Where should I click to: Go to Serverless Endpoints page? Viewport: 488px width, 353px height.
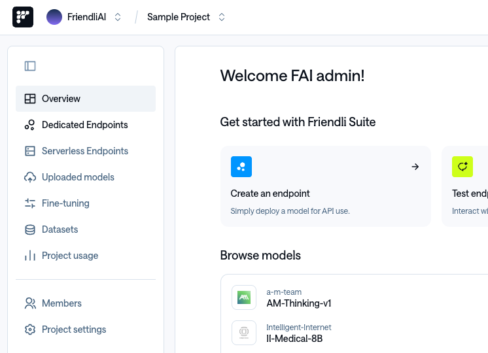click(85, 151)
